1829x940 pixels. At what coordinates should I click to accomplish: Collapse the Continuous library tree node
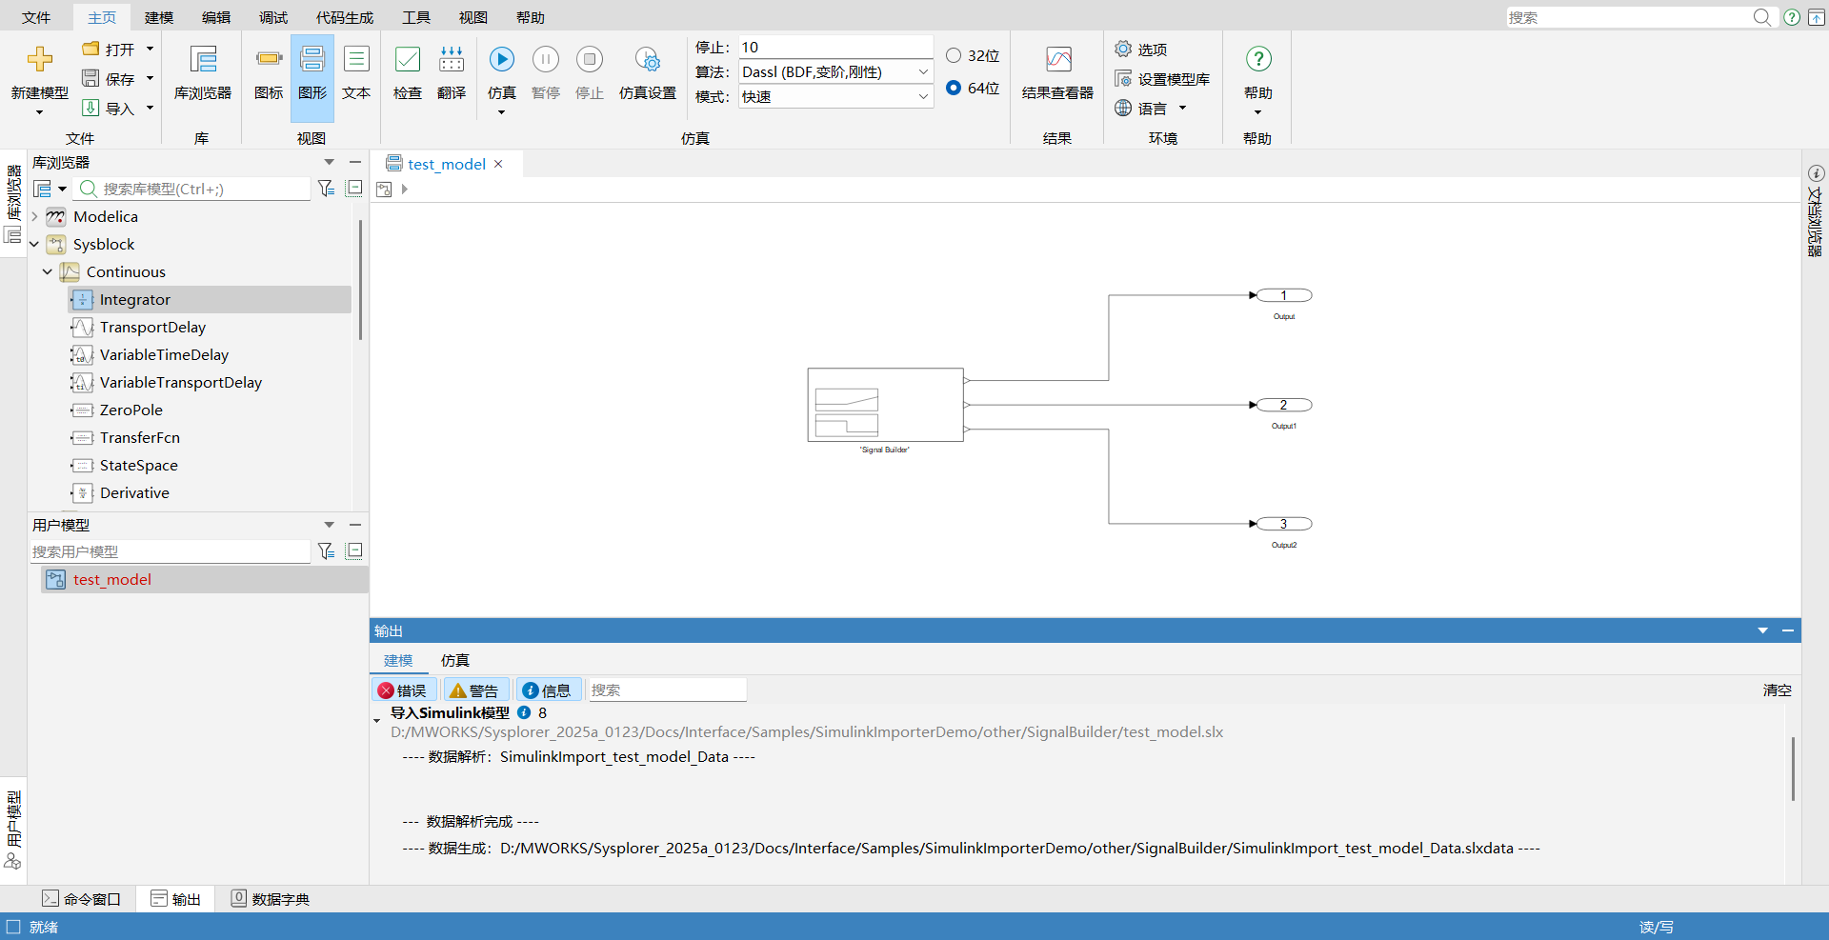47,271
